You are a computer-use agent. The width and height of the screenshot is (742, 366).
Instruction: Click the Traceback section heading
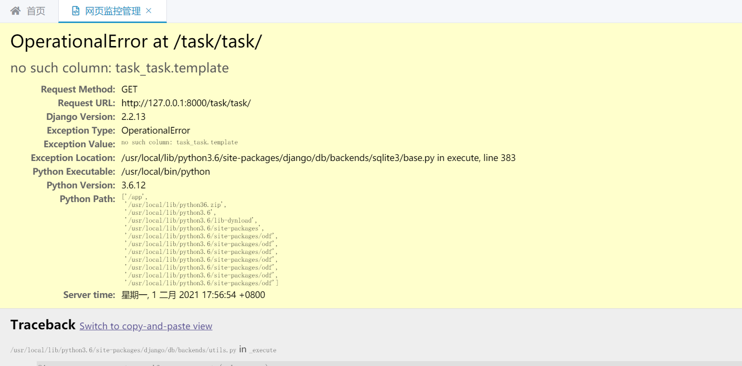[x=43, y=324]
